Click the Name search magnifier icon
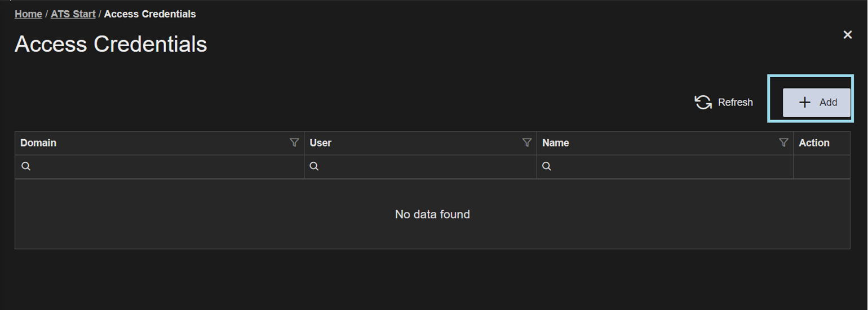868x310 pixels. (x=547, y=166)
